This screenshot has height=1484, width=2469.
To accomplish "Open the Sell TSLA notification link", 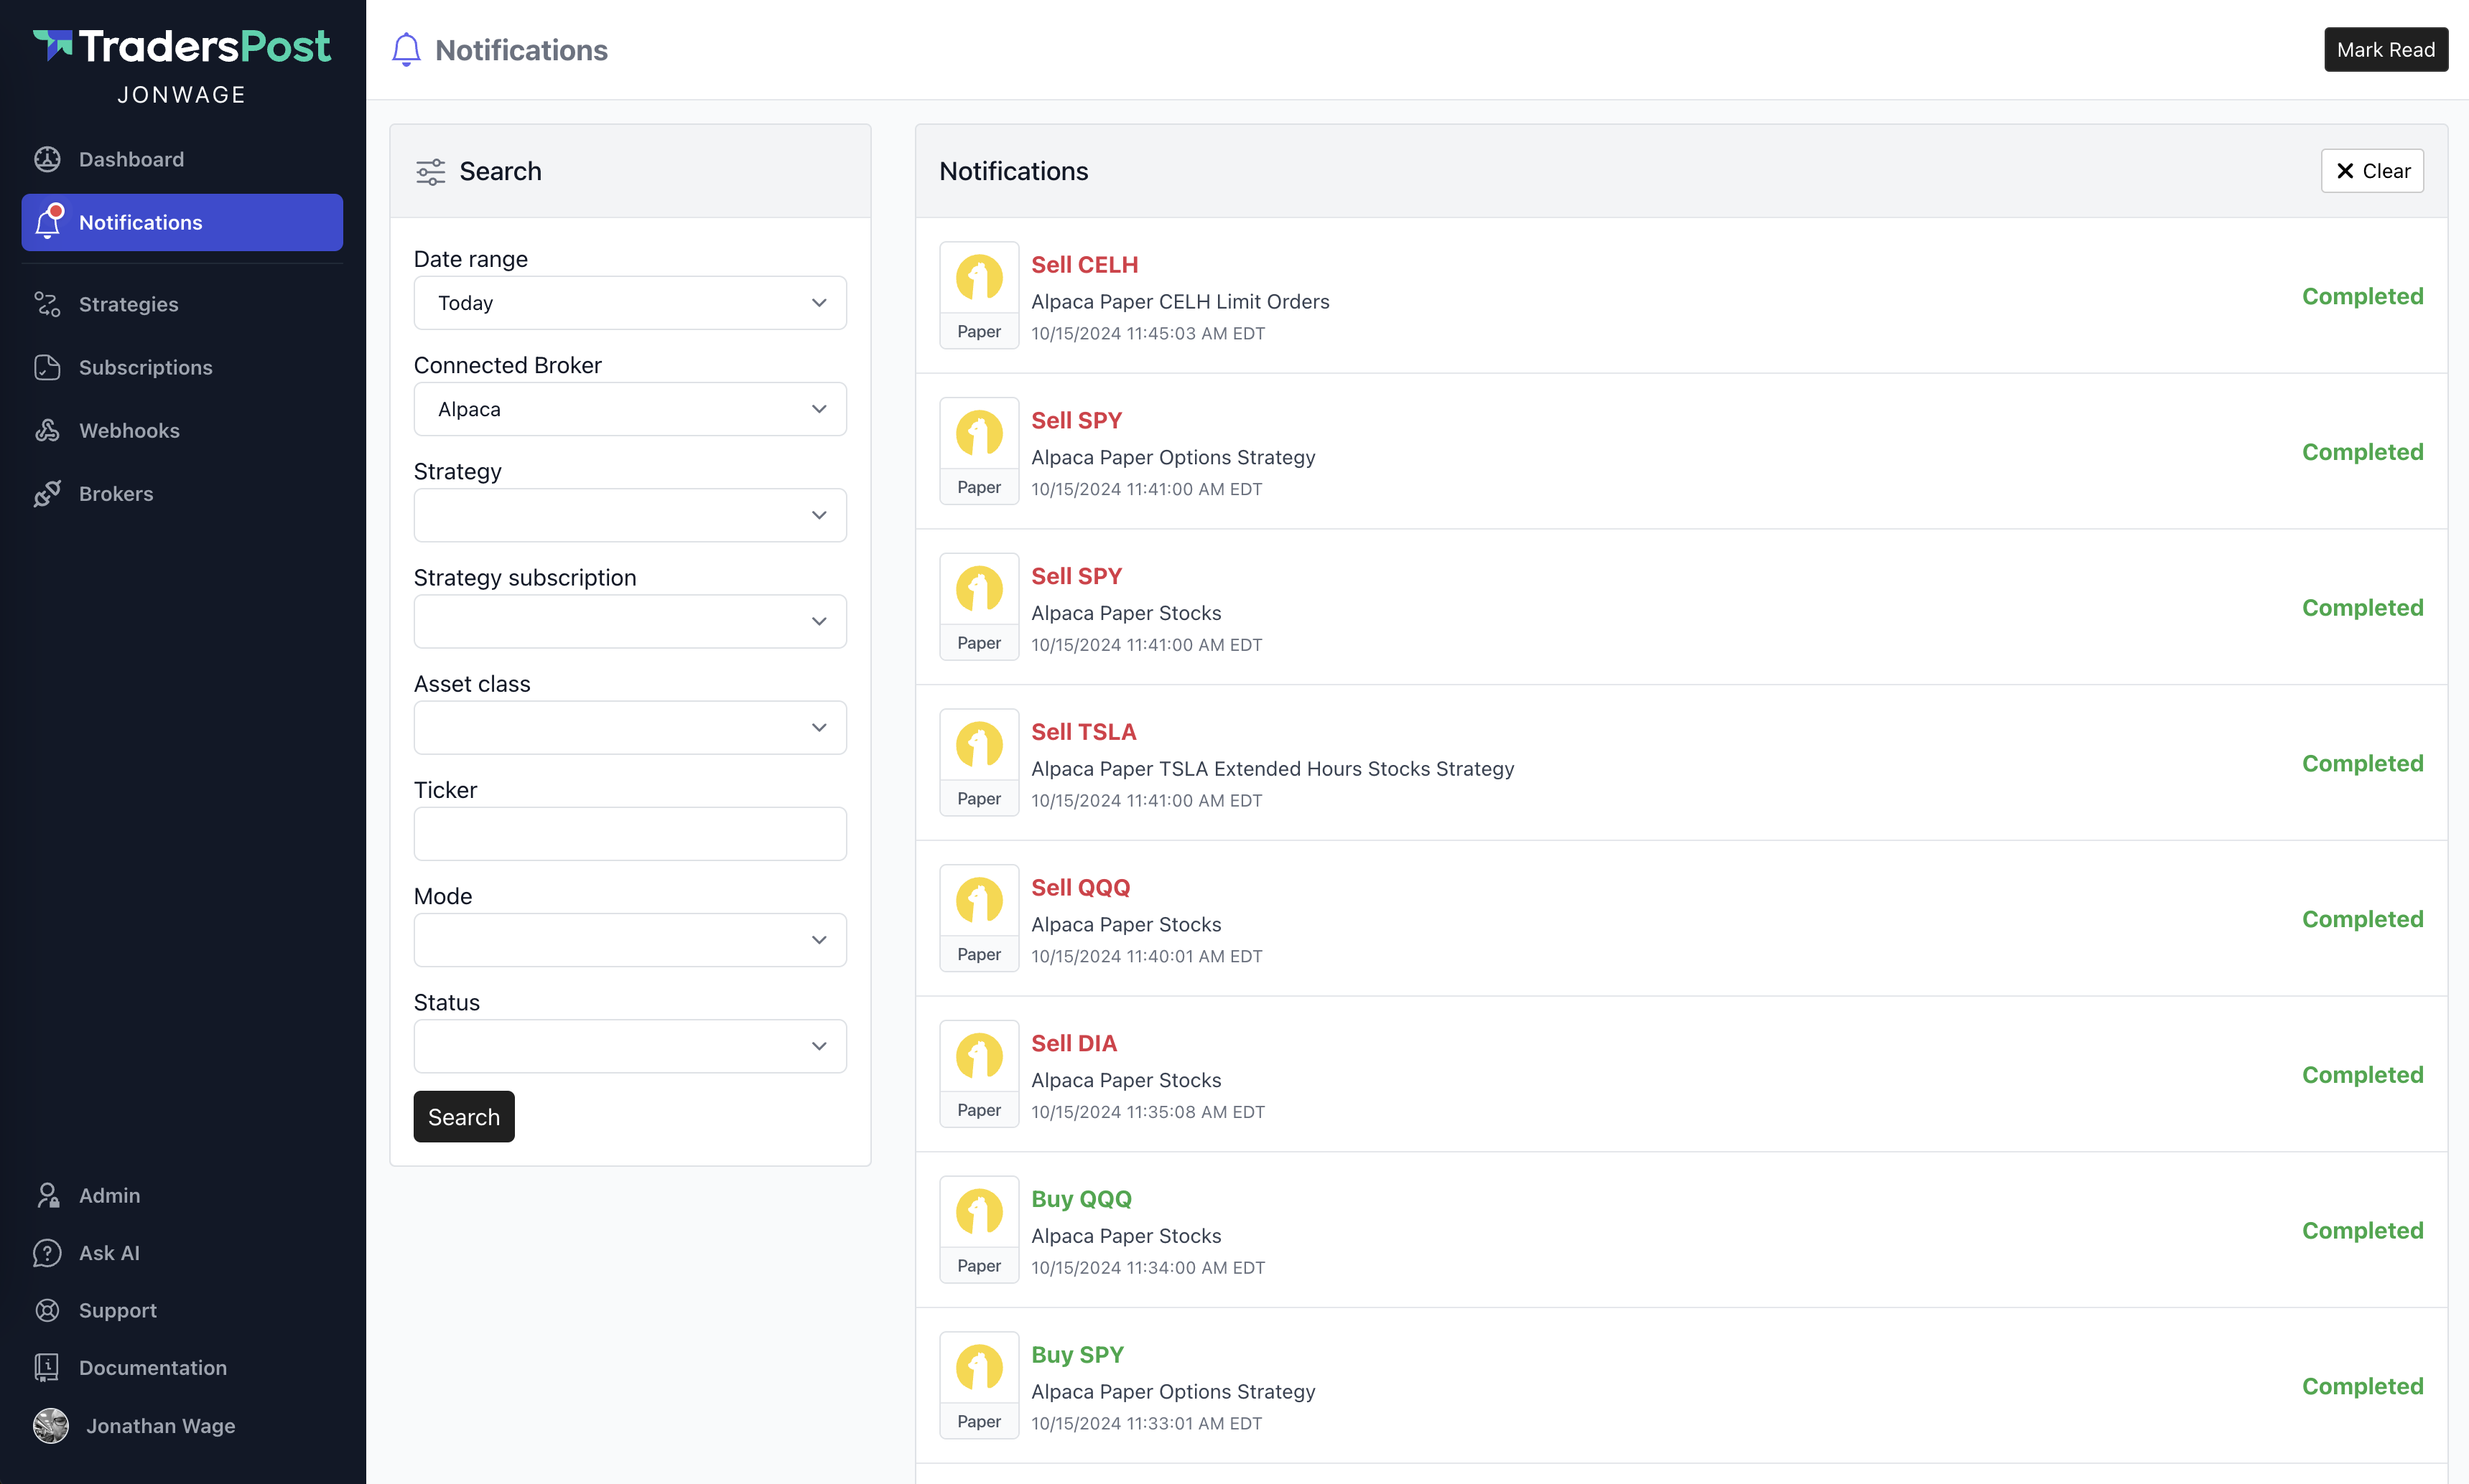I will (1084, 732).
